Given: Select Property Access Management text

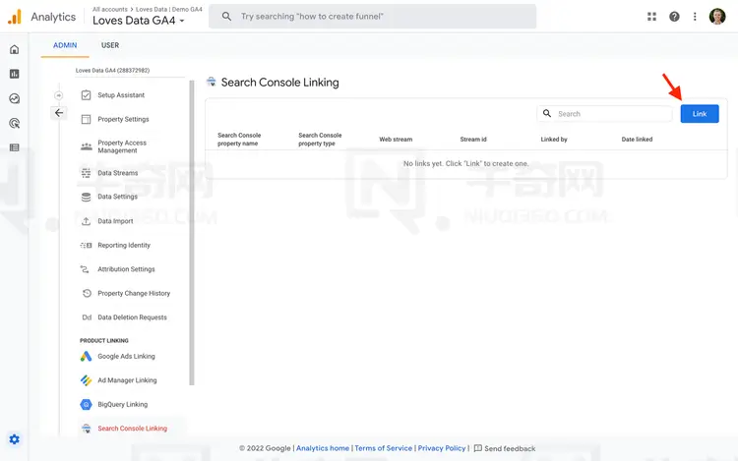Looking at the screenshot, I should (122, 146).
